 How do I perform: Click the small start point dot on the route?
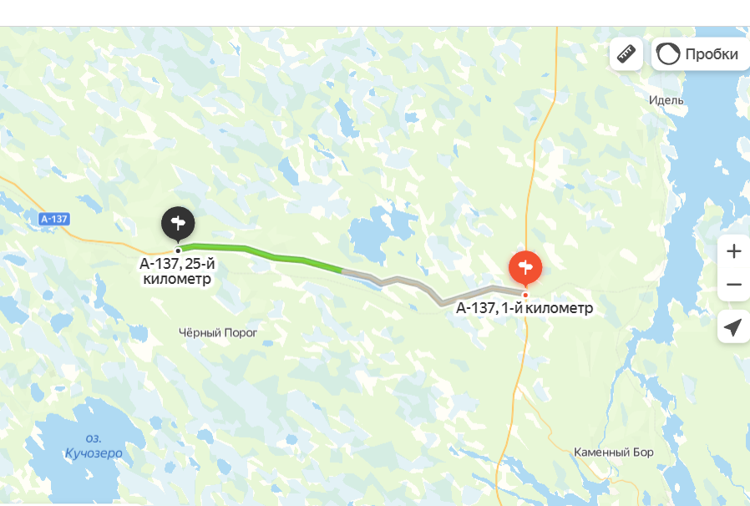click(178, 250)
